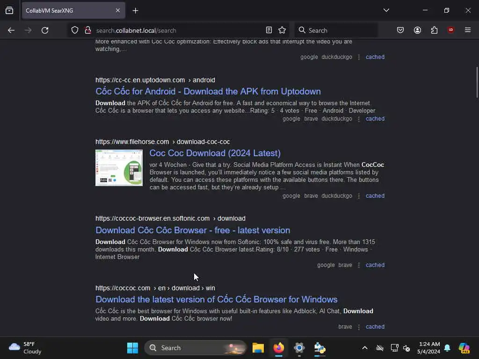The image size is (479, 359).
Task: Open cached link of coccoc.com result
Action: click(x=375, y=327)
